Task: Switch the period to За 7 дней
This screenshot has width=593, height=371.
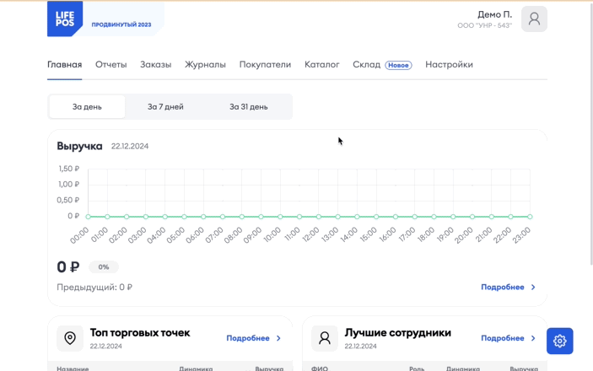Action: [165, 106]
